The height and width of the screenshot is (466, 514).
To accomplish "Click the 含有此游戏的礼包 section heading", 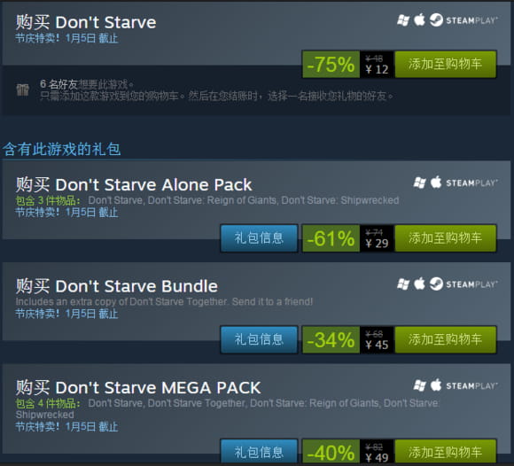I will (62, 149).
